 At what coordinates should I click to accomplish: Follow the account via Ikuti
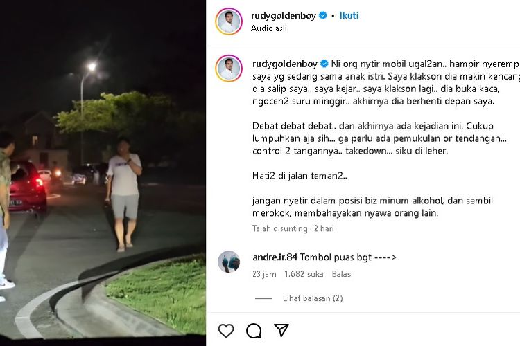click(x=349, y=15)
